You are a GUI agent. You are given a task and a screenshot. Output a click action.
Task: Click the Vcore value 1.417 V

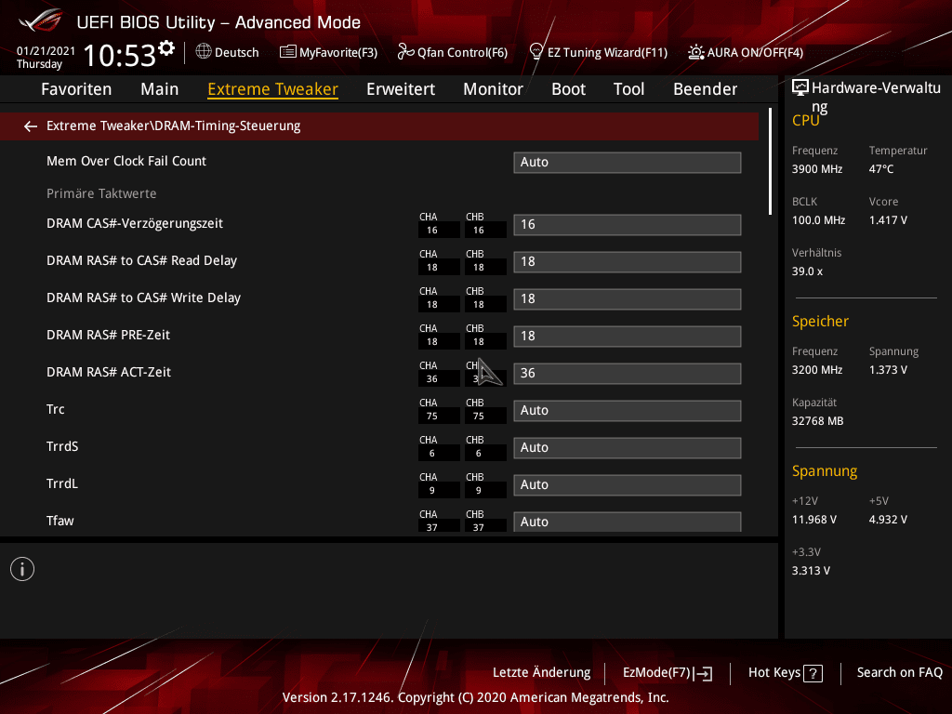click(888, 220)
